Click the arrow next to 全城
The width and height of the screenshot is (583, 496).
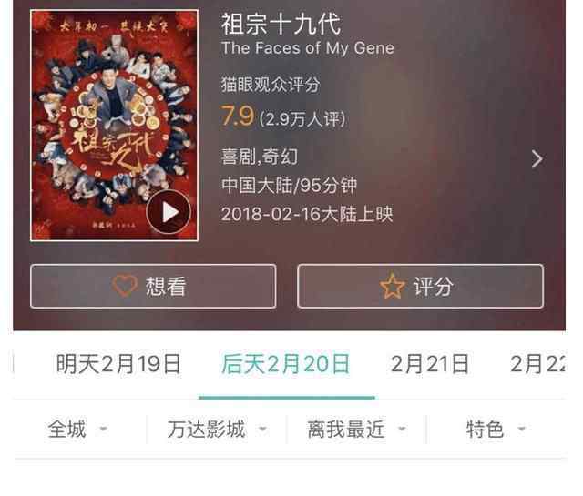[103, 429]
